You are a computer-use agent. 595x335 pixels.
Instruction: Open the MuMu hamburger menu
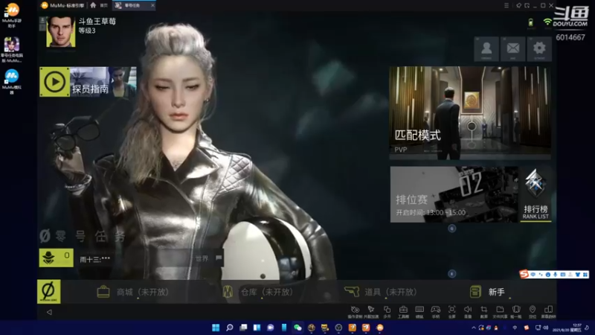(506, 5)
